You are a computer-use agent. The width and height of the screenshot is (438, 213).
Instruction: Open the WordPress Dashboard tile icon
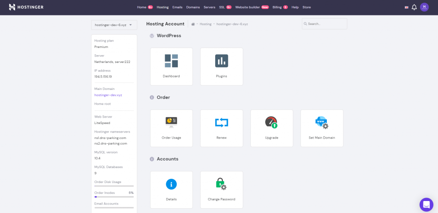point(171,61)
